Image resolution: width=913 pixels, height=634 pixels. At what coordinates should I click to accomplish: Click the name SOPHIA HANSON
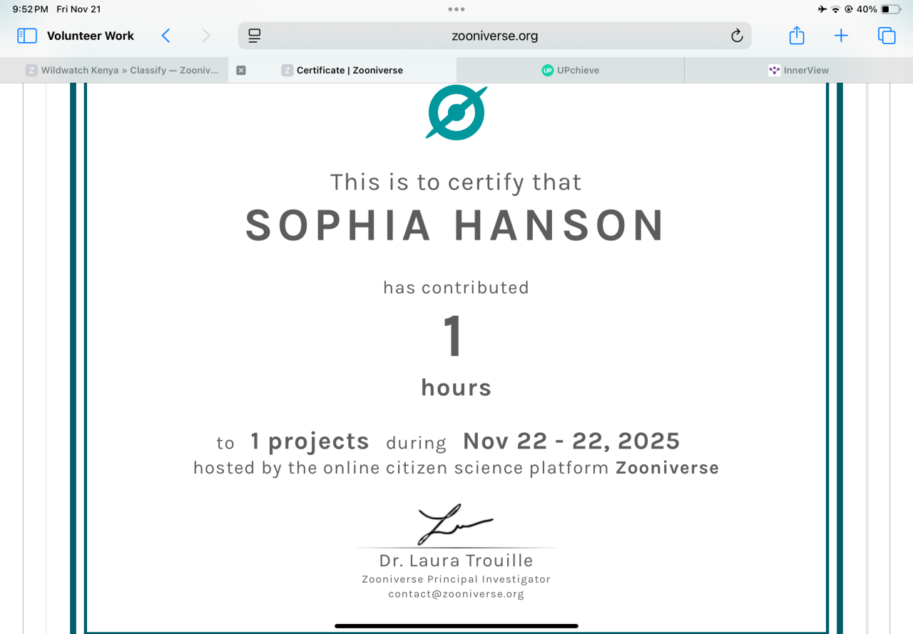456,225
